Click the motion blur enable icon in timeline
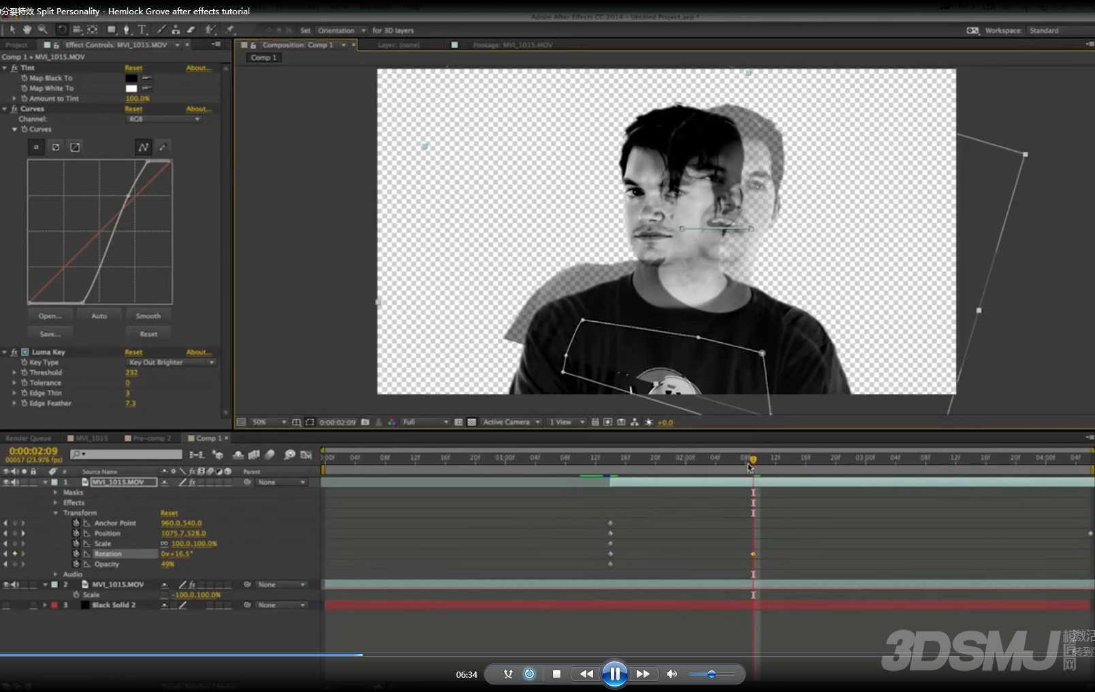The width and height of the screenshot is (1095, 692). [270, 455]
